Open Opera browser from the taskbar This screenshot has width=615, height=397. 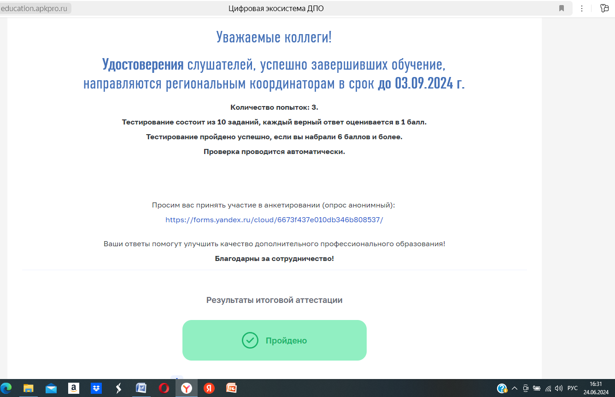(164, 388)
